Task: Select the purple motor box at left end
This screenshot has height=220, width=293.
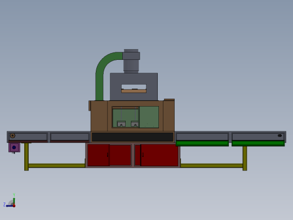Action: [x=14, y=147]
